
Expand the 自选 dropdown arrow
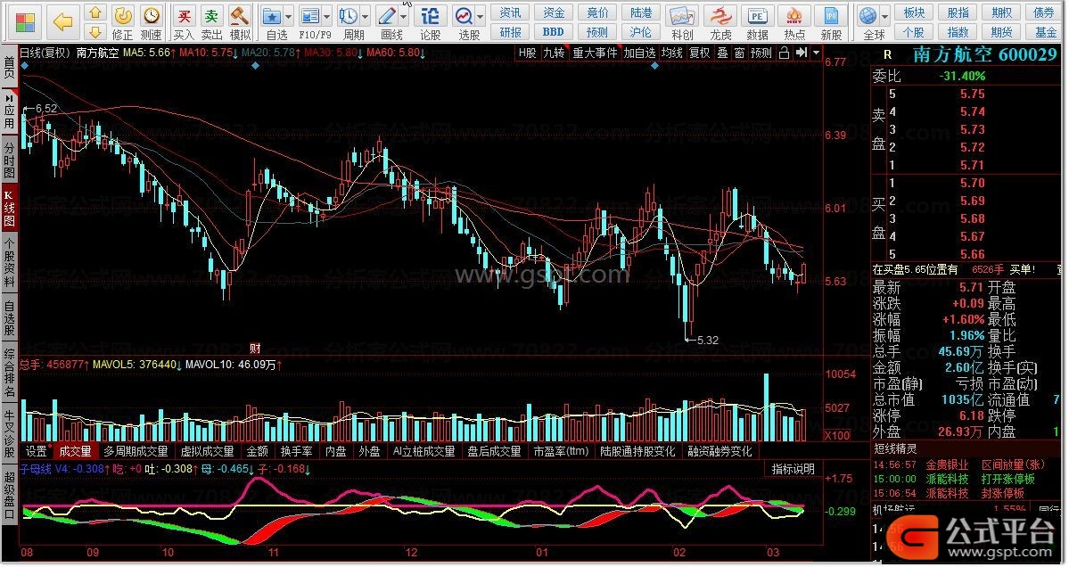pos(289,16)
